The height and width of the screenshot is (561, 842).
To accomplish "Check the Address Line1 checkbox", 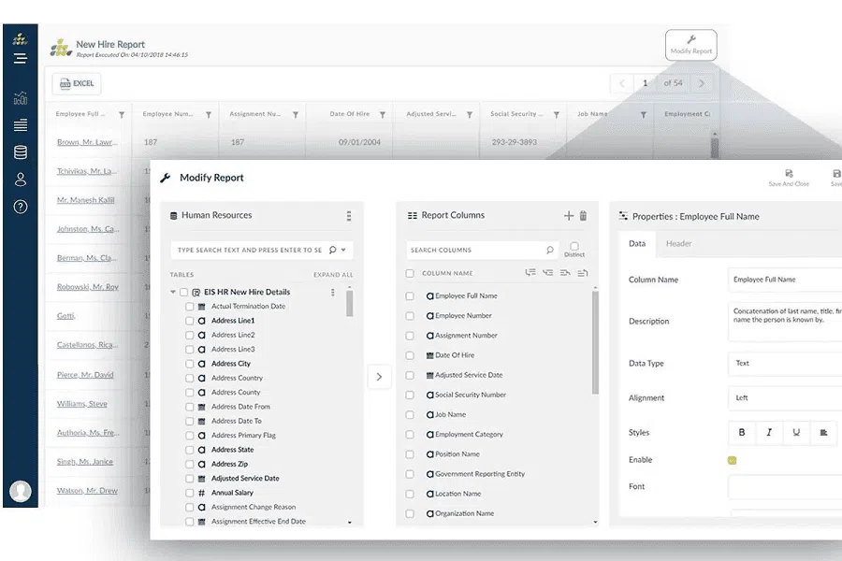I will click(190, 321).
